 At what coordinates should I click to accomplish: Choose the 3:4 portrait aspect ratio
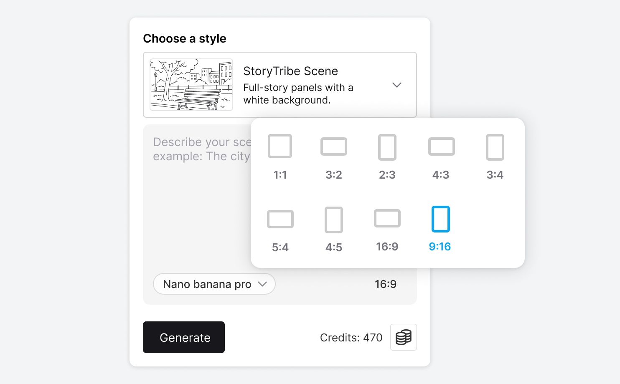point(495,157)
